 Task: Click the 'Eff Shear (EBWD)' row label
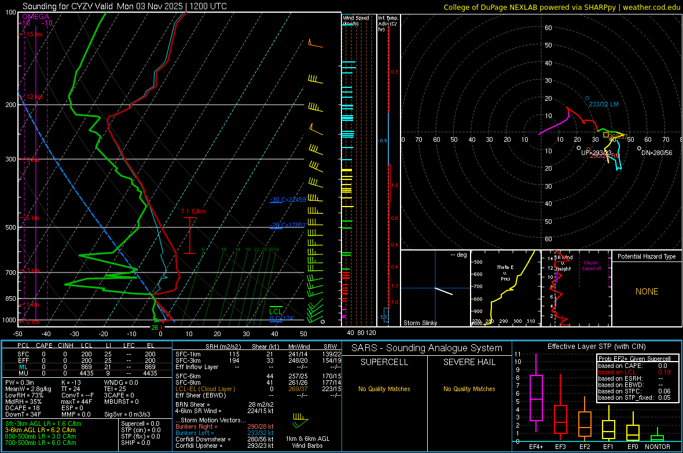coord(201,395)
